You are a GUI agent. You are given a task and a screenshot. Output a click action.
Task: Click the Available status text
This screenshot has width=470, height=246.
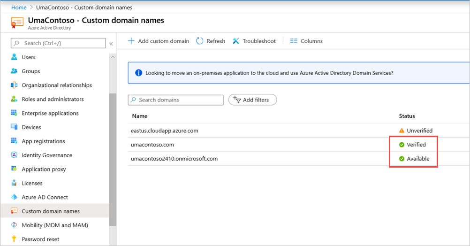[x=418, y=159]
